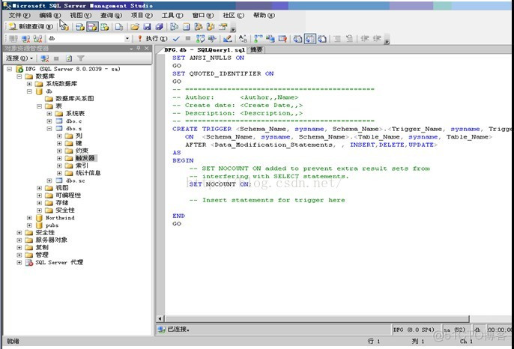Open the 连接 (Connect) dropdown in Object Explorer

click(19, 58)
